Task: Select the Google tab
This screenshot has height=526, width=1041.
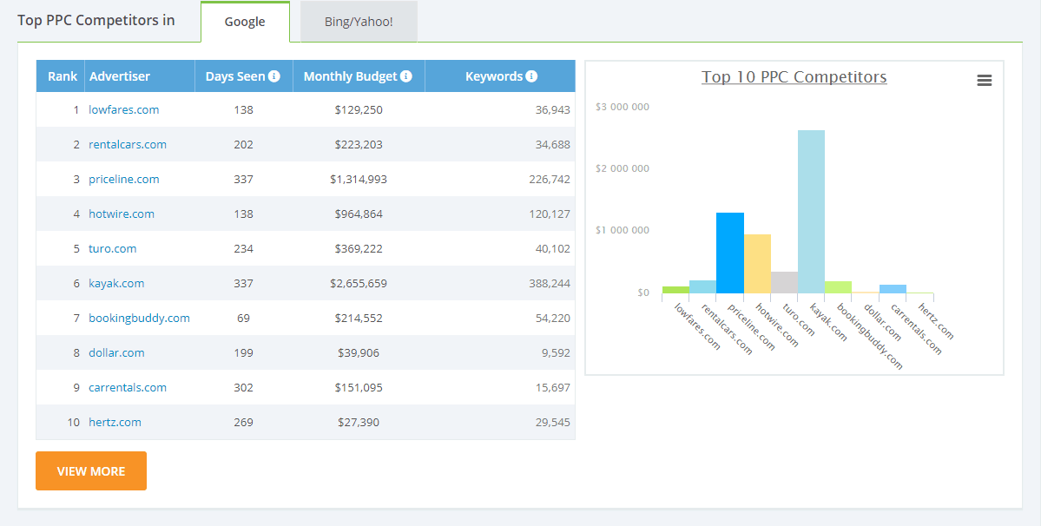Action: tap(245, 22)
